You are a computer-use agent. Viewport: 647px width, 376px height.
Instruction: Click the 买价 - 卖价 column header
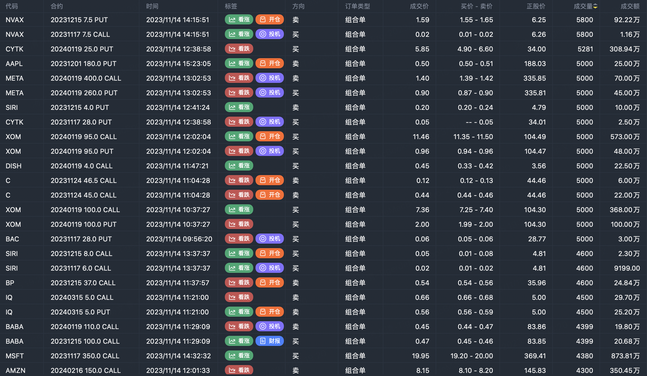click(x=477, y=6)
